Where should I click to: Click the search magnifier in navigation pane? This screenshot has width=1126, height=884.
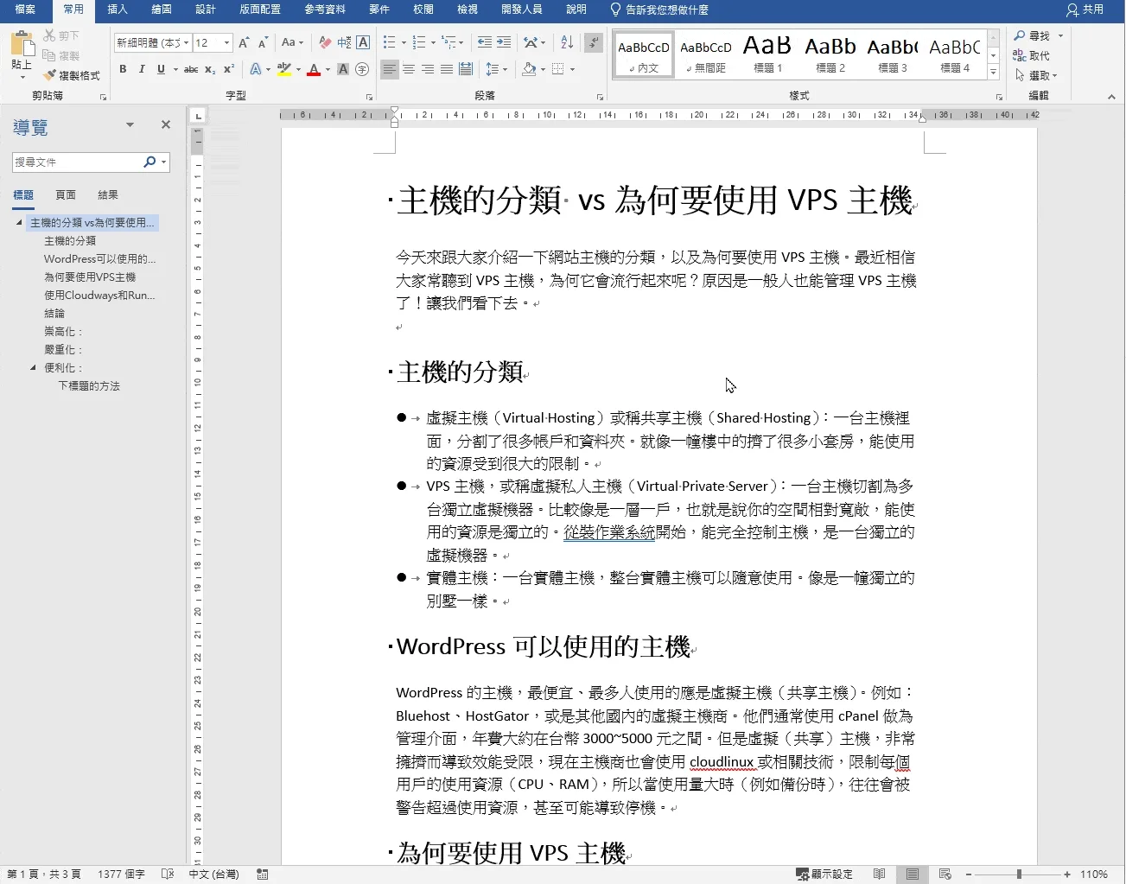tap(149, 162)
